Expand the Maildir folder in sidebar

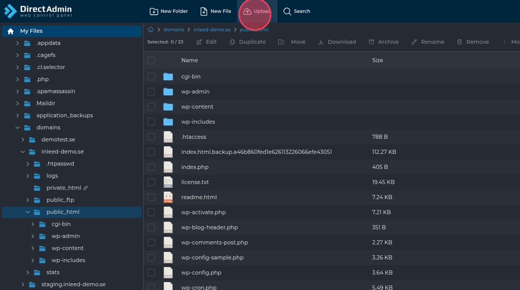click(x=18, y=103)
